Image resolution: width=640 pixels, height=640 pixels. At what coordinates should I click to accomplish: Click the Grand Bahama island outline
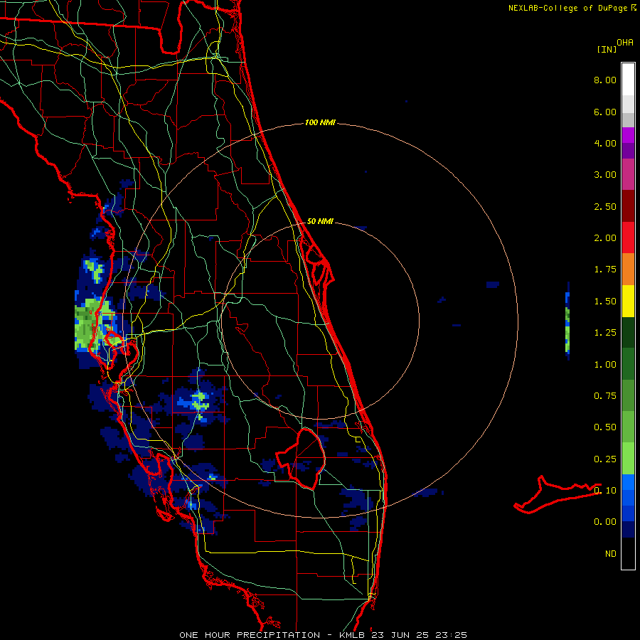pos(557,494)
